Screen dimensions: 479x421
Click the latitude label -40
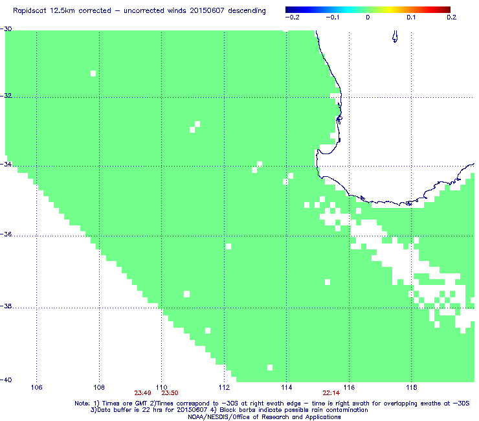tap(6, 380)
